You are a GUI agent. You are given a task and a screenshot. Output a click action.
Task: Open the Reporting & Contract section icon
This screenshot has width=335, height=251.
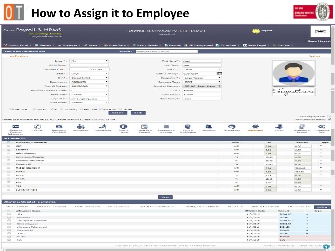[x=144, y=126]
